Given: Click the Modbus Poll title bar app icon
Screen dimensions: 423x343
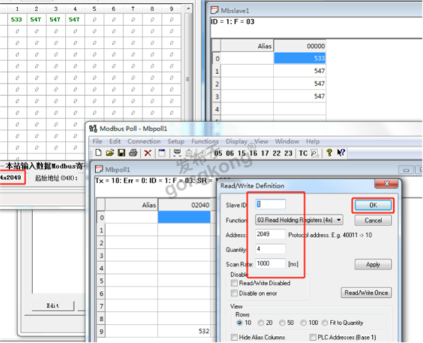Looking at the screenshot, I should point(93,128).
